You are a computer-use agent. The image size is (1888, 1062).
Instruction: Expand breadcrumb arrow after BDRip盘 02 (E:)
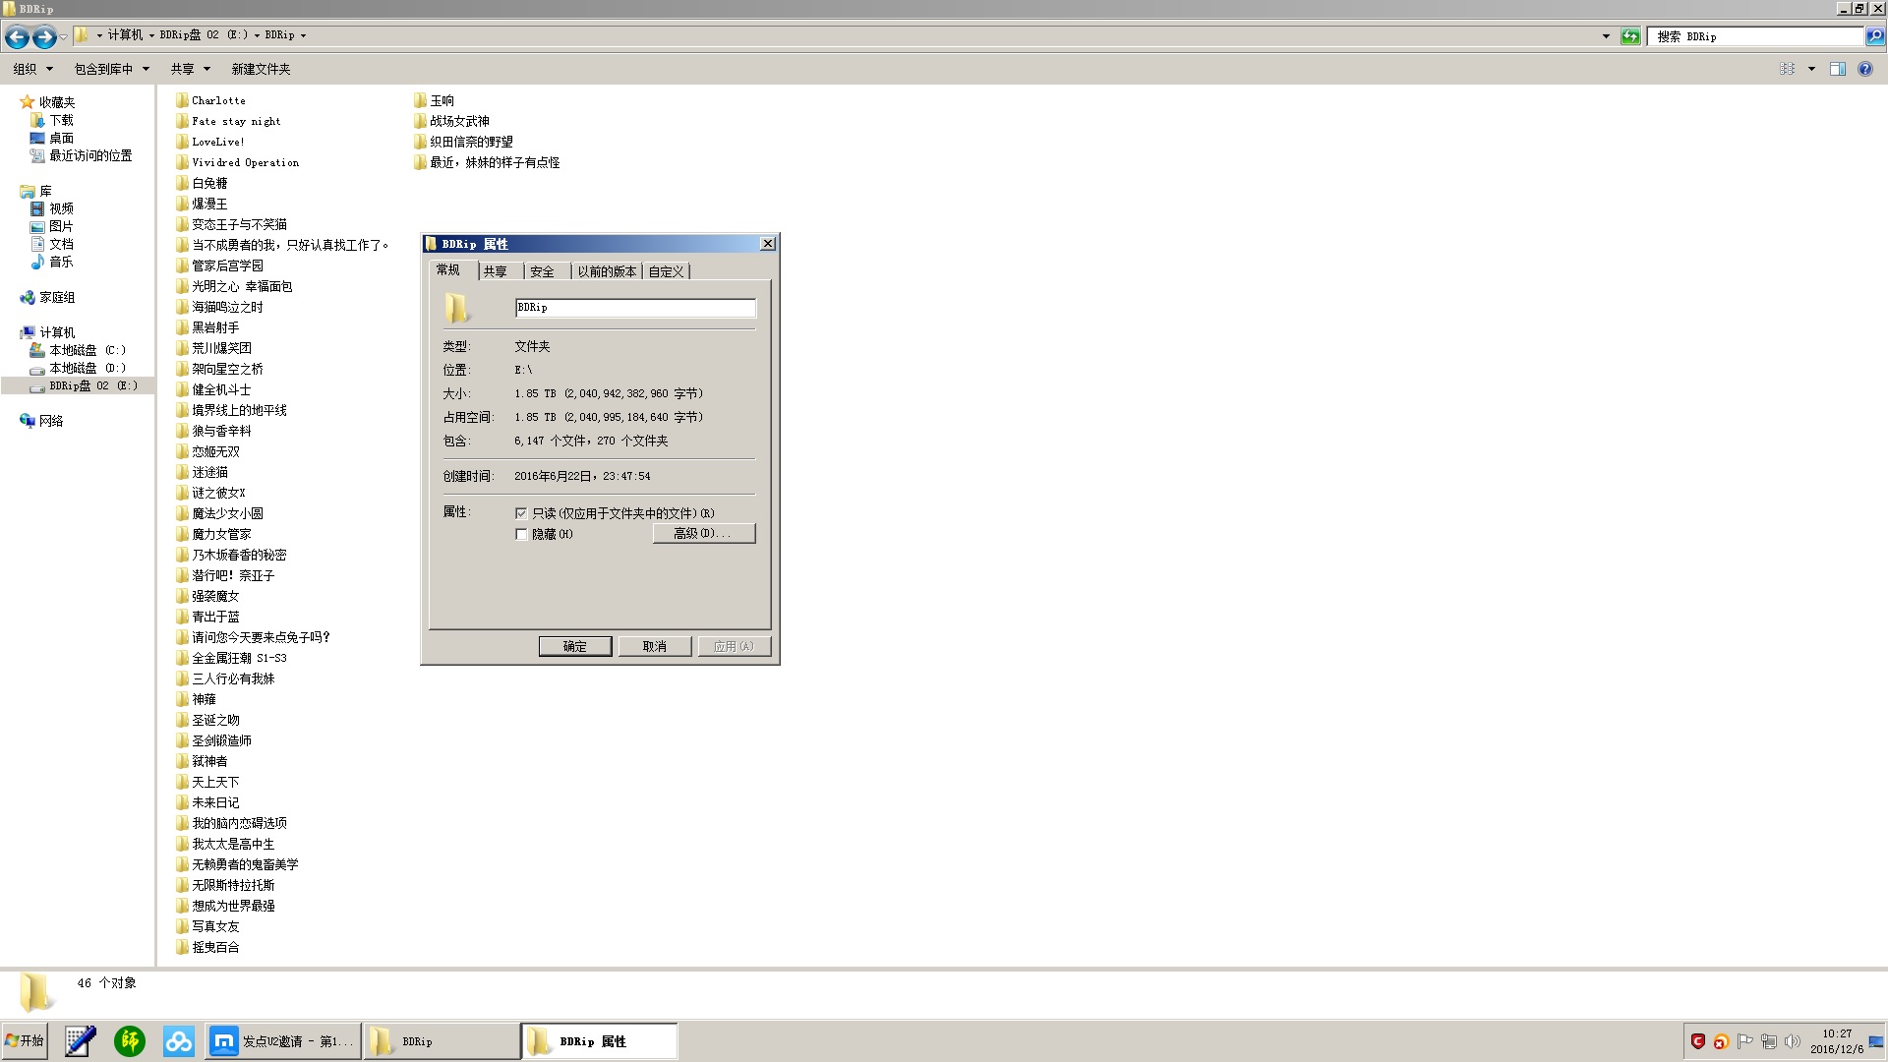pyautogui.click(x=257, y=35)
